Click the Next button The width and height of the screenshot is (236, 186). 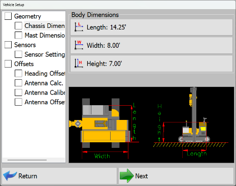[x=176, y=176]
